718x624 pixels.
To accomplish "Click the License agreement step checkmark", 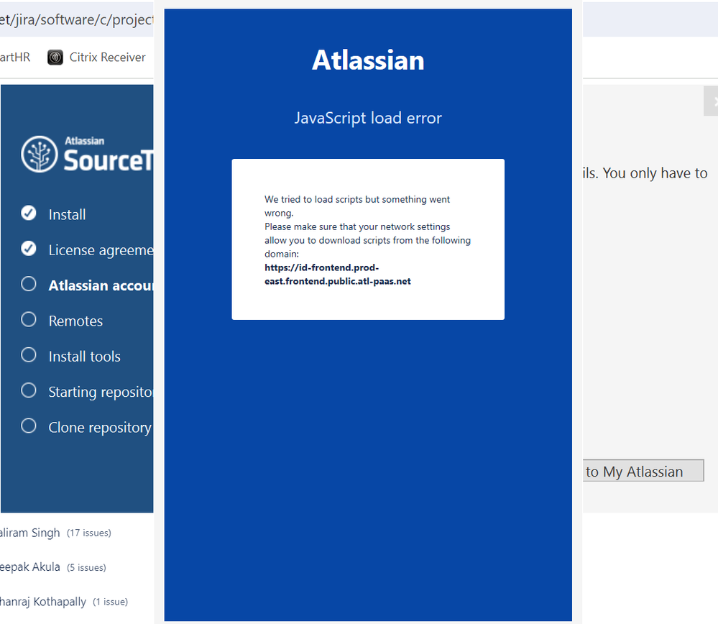I will tap(29, 248).
